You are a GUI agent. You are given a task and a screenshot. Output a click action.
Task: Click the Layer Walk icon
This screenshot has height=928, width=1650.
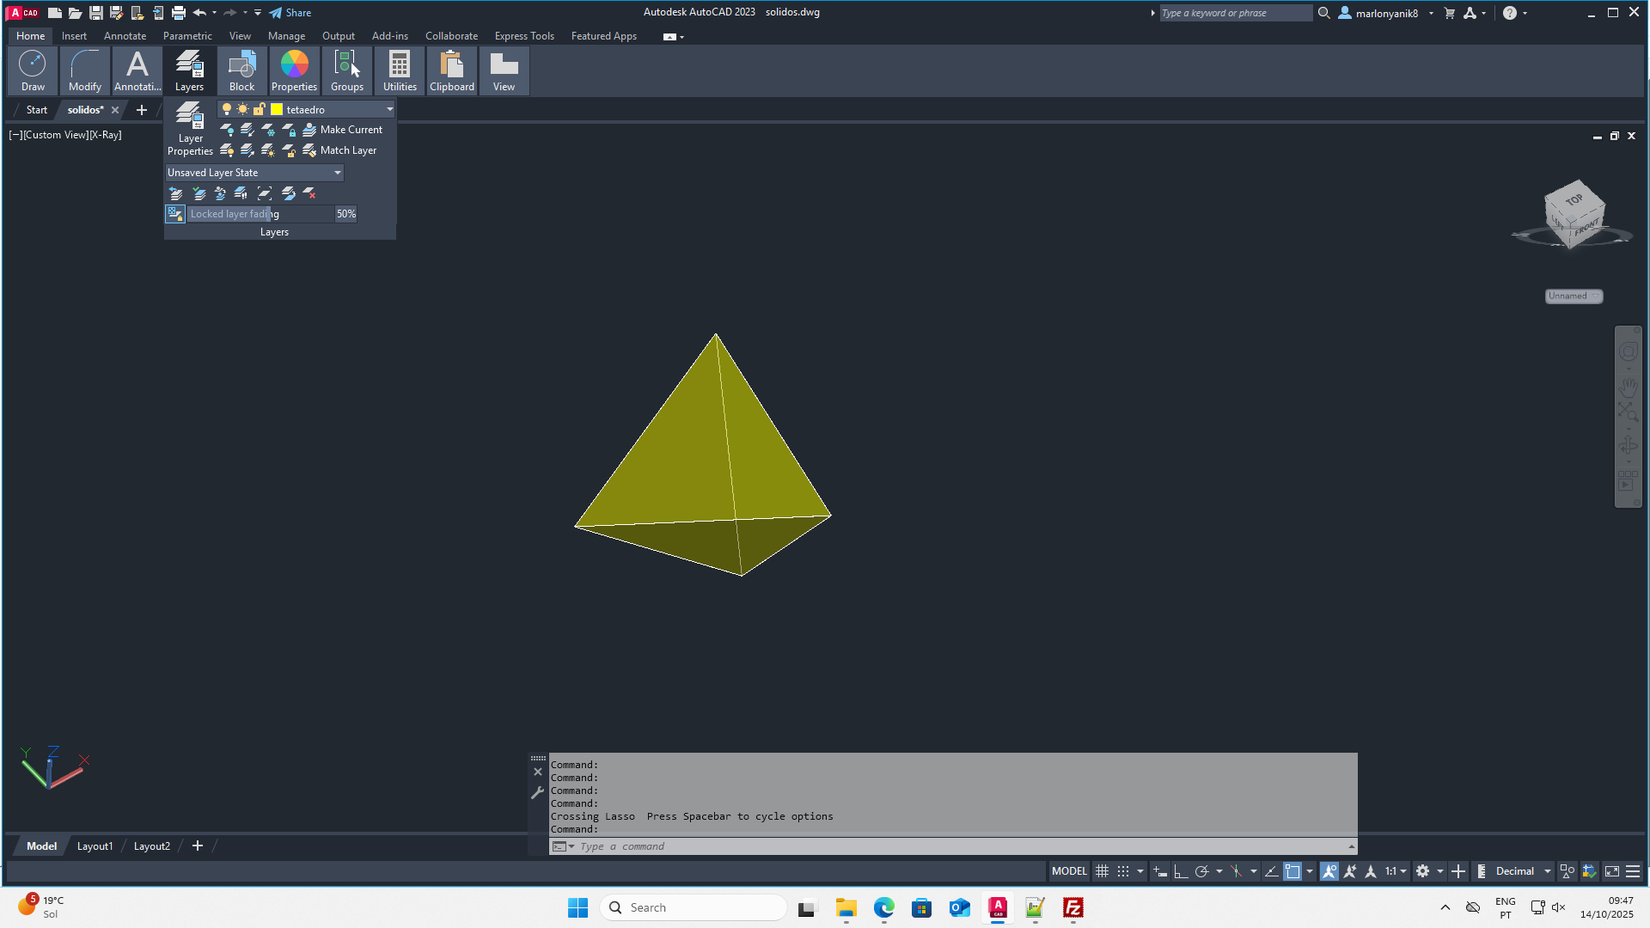click(x=241, y=193)
